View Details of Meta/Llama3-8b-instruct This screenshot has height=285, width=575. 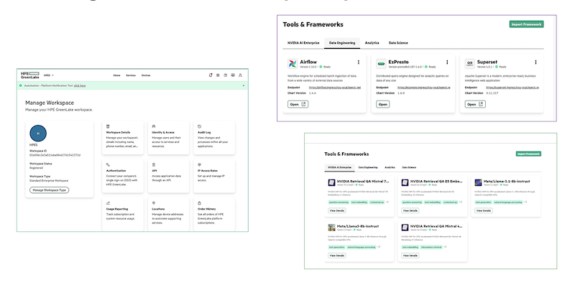pos(337,256)
